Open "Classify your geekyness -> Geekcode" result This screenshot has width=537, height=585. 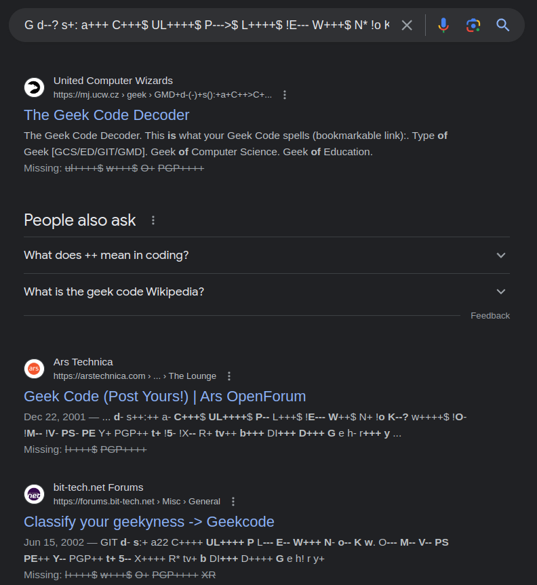[x=149, y=521]
